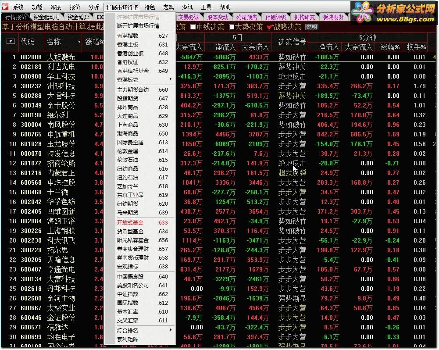Open the 特色 menu
The width and height of the screenshot is (439, 350).
150,7
